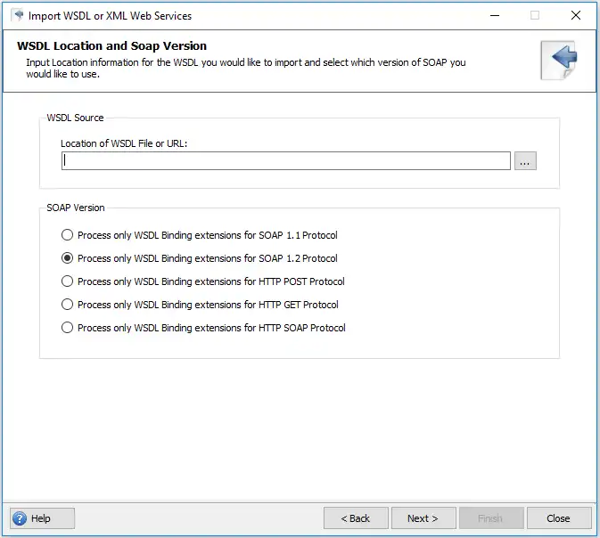Viewport: 600px width, 538px height.
Task: Click the blue arrow import icon in header
Action: pos(559,61)
